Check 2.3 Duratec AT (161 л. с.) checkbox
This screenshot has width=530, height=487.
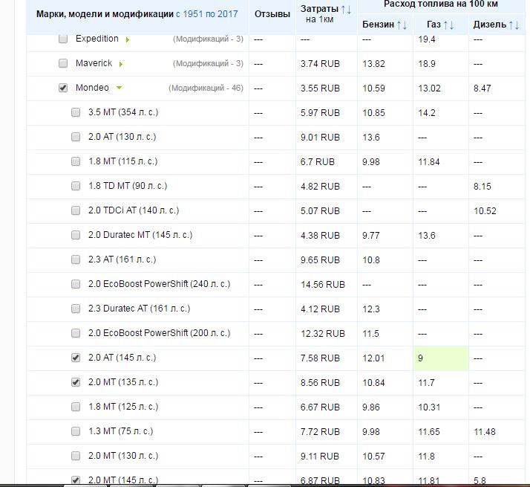76,309
